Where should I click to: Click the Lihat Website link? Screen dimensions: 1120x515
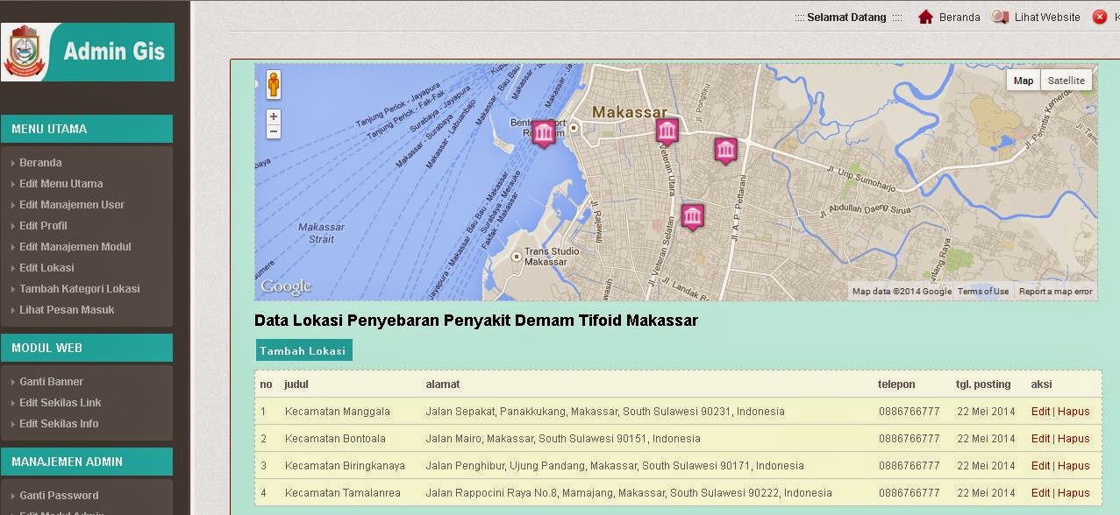(x=1047, y=18)
